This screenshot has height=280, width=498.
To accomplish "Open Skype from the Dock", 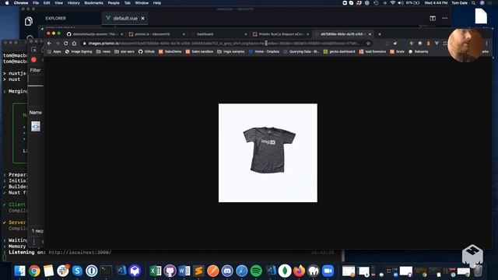I will click(77, 271).
